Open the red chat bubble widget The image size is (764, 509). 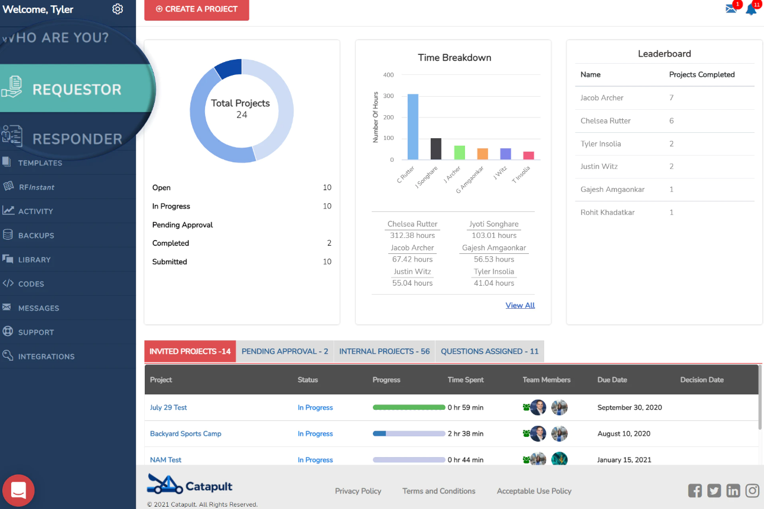tap(18, 490)
